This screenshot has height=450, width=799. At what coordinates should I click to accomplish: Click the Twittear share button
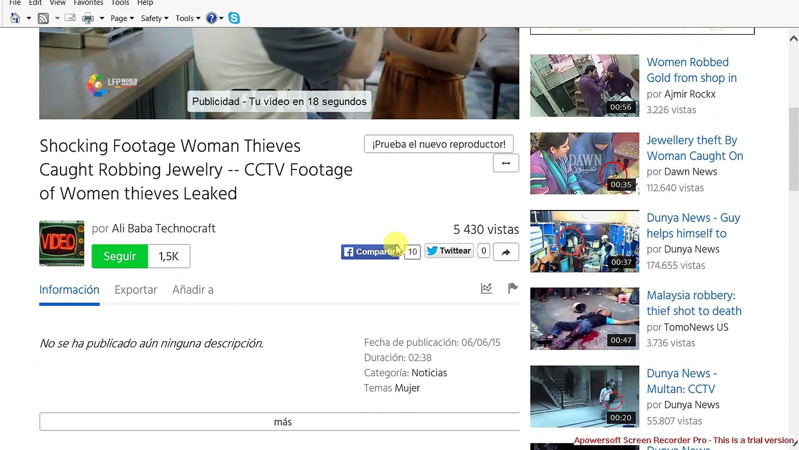449,250
